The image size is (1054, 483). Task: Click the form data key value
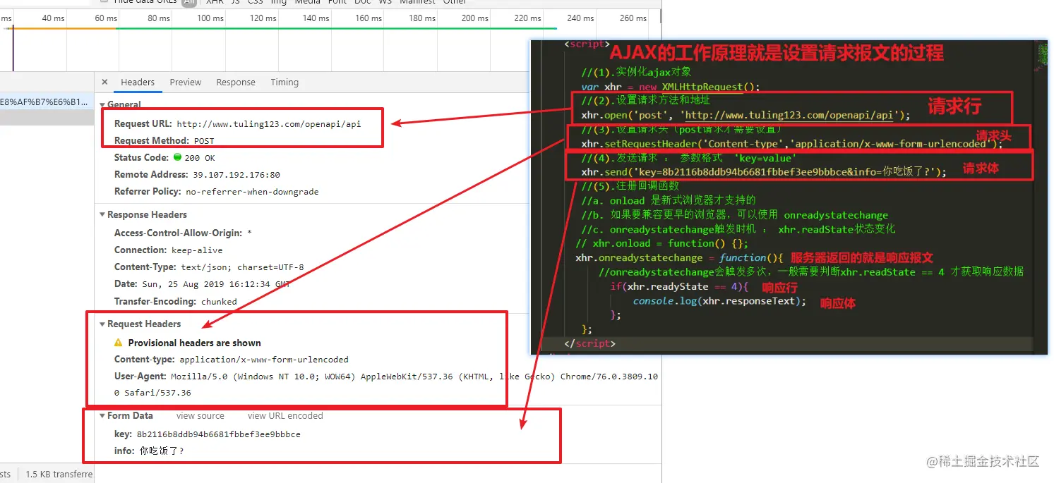pos(218,434)
